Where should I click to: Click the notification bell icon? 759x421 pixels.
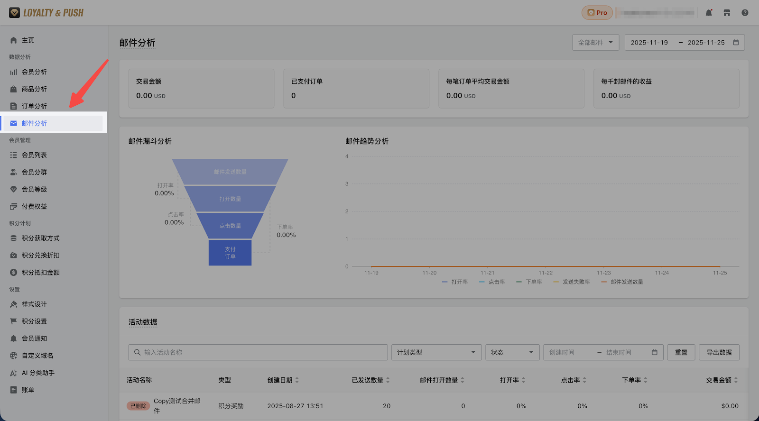pos(709,13)
